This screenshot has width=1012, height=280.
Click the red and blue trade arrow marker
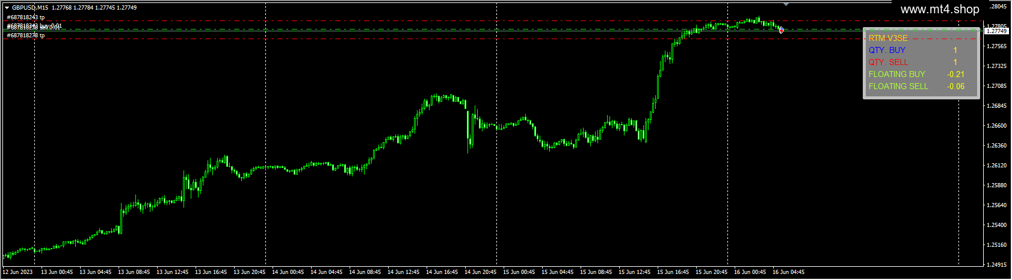(781, 30)
